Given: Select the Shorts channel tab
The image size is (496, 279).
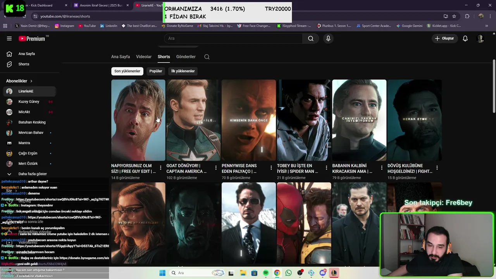Looking at the screenshot, I should click(x=164, y=57).
